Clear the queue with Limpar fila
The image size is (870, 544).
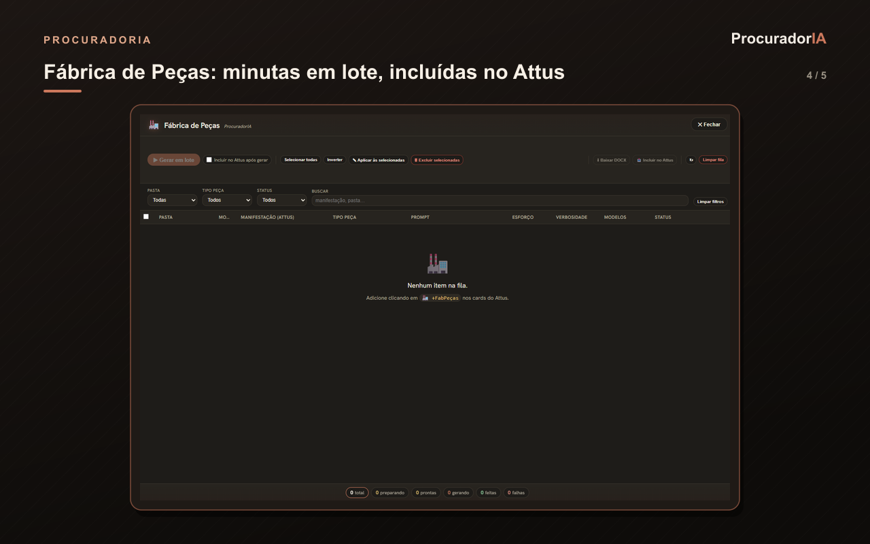[713, 160]
